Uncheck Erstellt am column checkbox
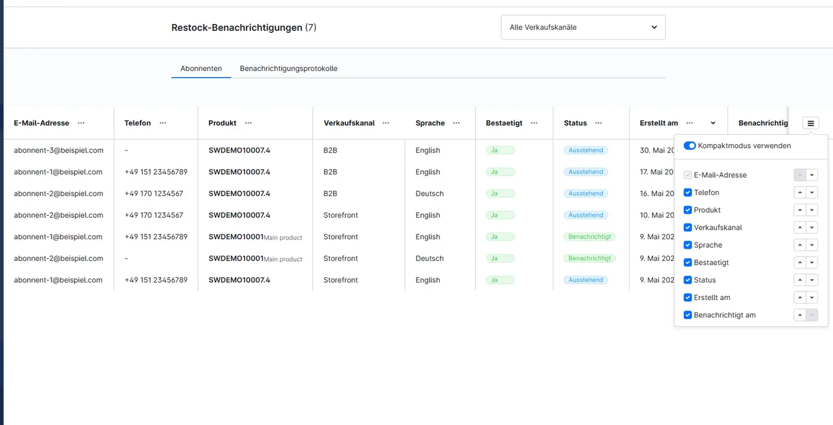 point(688,297)
